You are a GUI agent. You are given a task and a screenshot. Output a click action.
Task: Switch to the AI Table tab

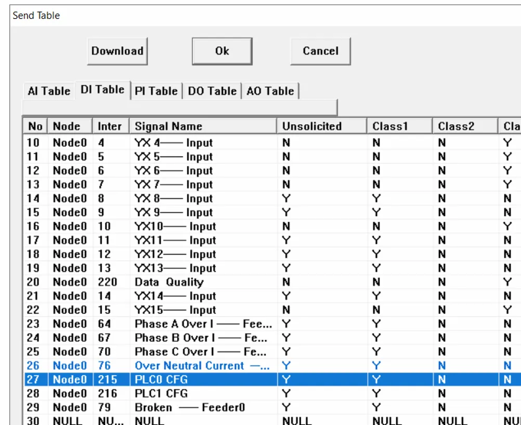49,90
